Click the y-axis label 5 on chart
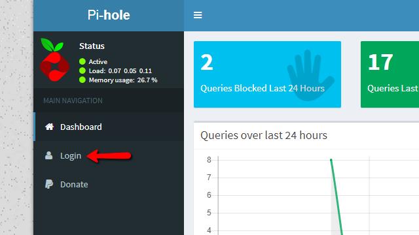Image resolution: width=419 pixels, height=235 pixels. click(209, 213)
